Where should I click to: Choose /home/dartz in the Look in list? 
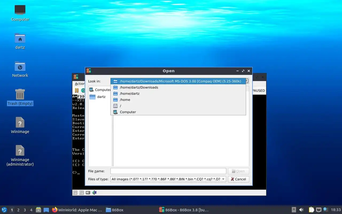[x=178, y=93]
